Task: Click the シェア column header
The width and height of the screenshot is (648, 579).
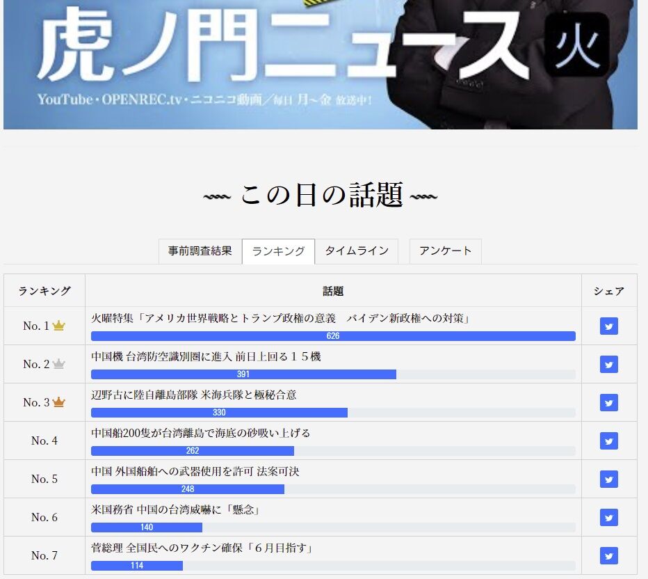Action: (609, 291)
